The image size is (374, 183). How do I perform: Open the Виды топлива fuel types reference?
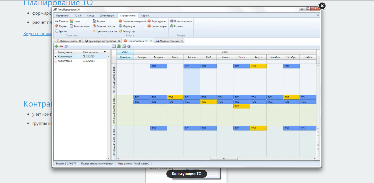(79, 26)
